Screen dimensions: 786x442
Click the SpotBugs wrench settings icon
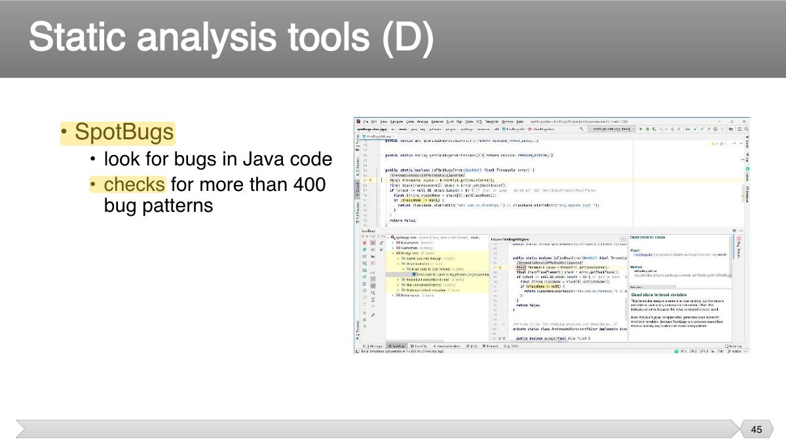click(373, 315)
